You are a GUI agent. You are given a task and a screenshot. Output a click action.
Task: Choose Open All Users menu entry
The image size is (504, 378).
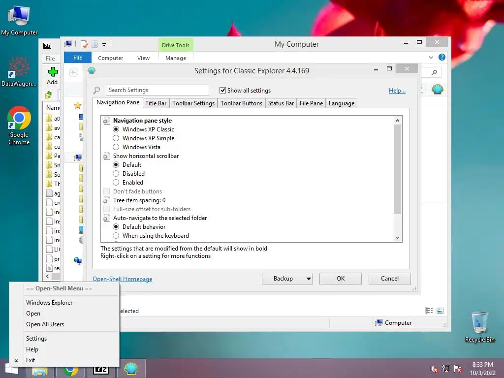click(x=45, y=324)
